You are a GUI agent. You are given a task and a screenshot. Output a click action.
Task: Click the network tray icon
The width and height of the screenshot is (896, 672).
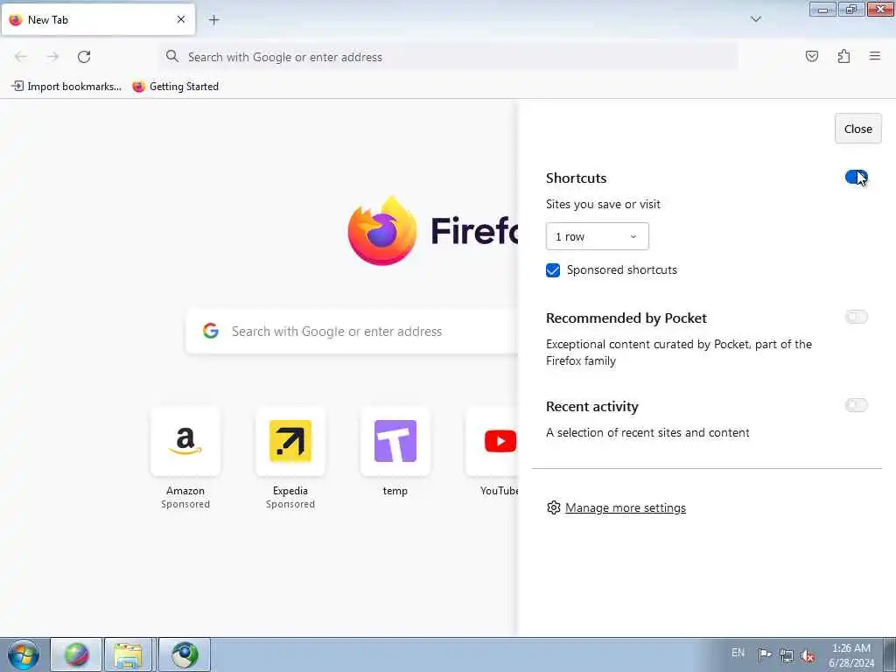(x=787, y=655)
